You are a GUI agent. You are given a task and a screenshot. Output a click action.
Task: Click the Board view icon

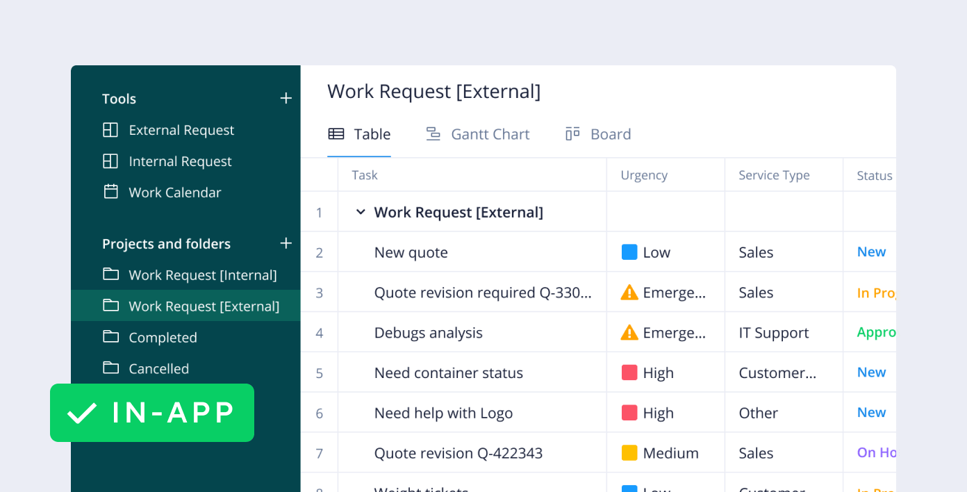coord(572,133)
